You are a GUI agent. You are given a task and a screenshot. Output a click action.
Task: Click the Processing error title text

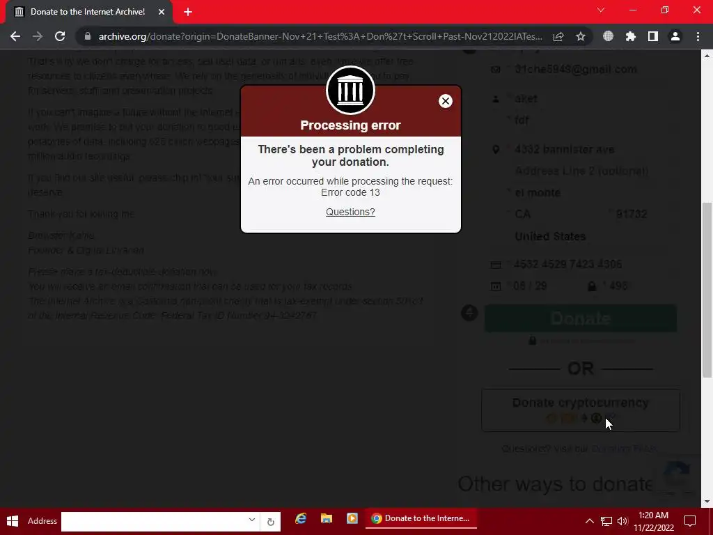tap(350, 125)
